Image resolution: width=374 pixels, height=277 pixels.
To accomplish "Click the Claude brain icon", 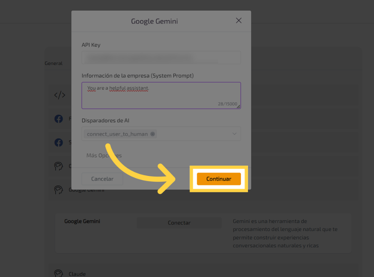I will pyautogui.click(x=59, y=274).
